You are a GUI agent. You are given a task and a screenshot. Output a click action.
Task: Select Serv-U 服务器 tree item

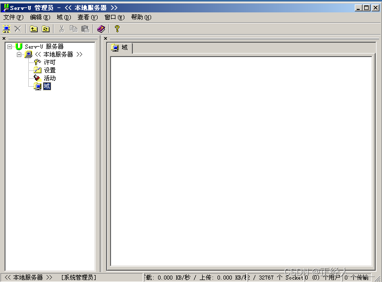pos(44,46)
